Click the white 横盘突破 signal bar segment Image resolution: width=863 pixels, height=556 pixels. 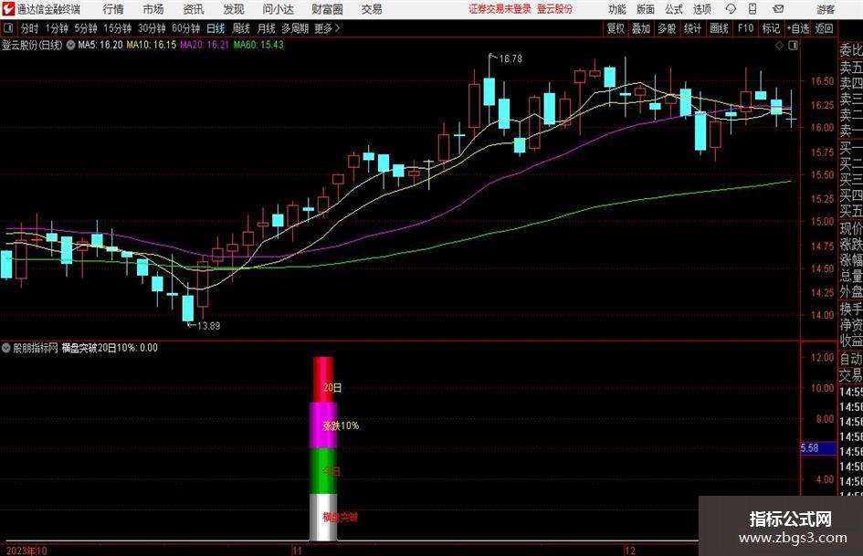tap(323, 517)
